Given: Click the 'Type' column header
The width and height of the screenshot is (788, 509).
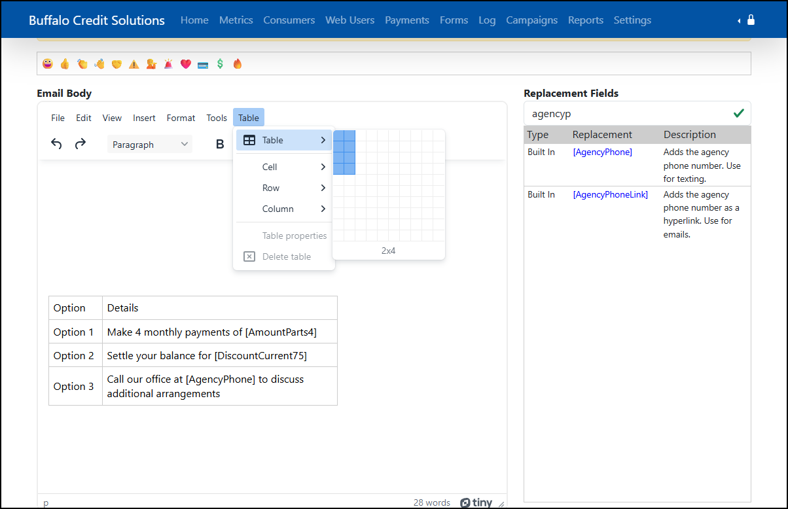Looking at the screenshot, I should pos(538,134).
